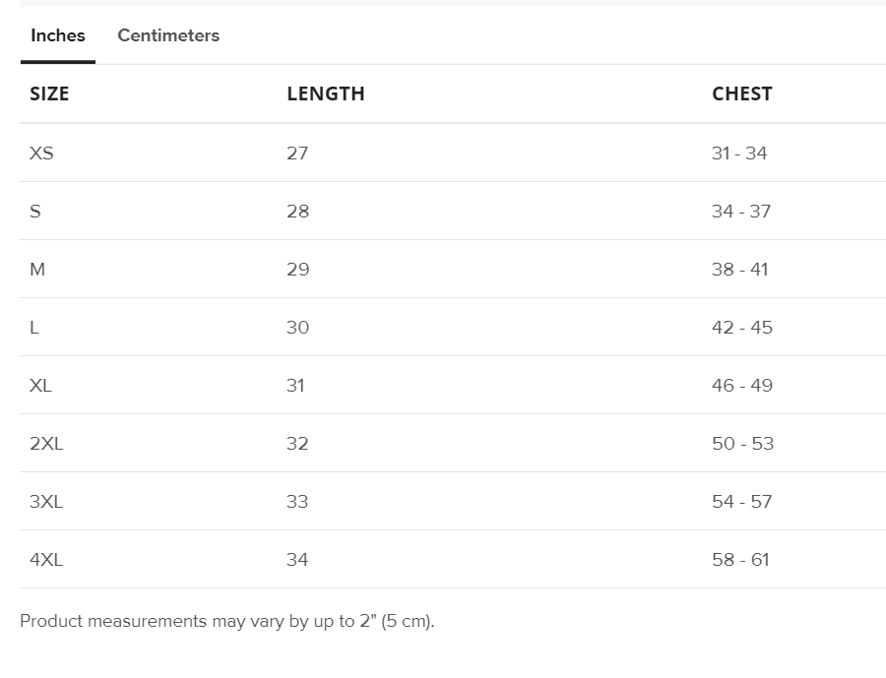Select the S size row label
Screen dimensions: 886x678
point(35,212)
